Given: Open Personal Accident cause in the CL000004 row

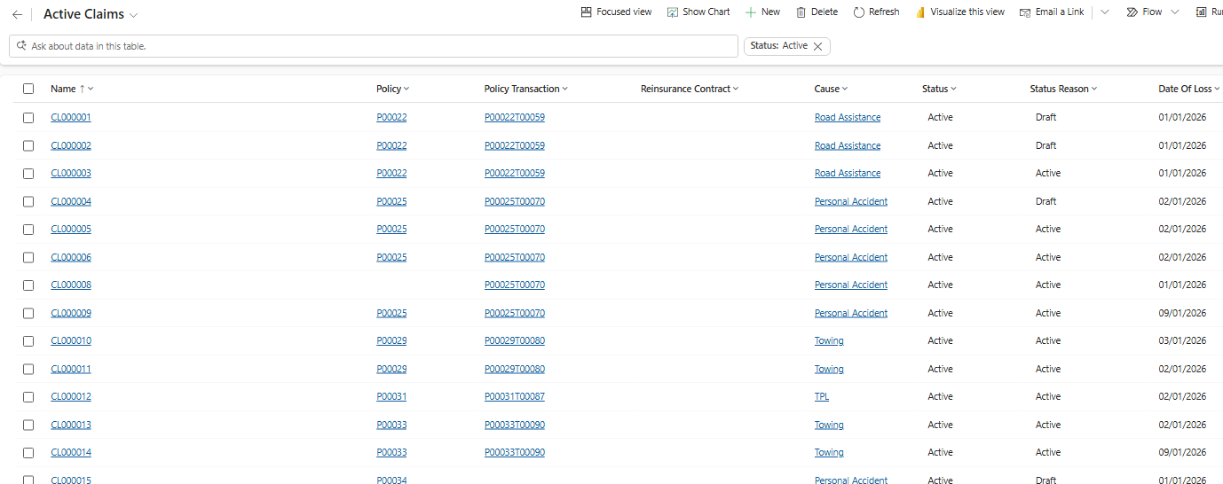Looking at the screenshot, I should coord(851,201).
